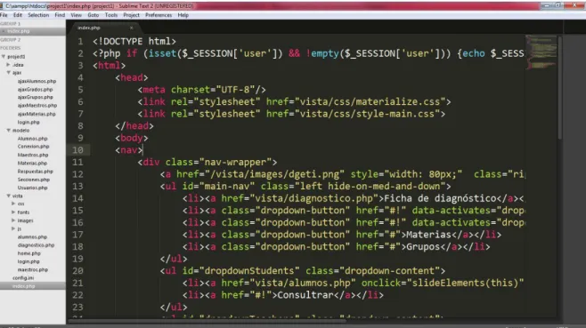Click line number 23 in gutter
This screenshot has width=586, height=328.
click(77, 307)
